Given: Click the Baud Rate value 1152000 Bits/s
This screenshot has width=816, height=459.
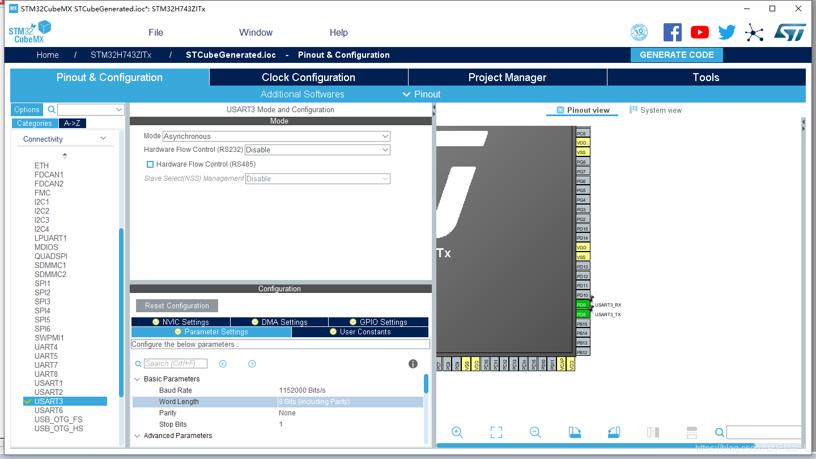Looking at the screenshot, I should [302, 390].
